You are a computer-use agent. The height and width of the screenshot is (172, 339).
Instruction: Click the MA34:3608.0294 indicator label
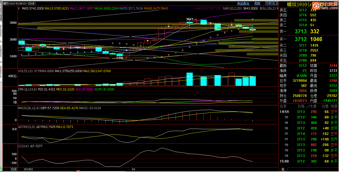pyautogui.click(x=106, y=8)
